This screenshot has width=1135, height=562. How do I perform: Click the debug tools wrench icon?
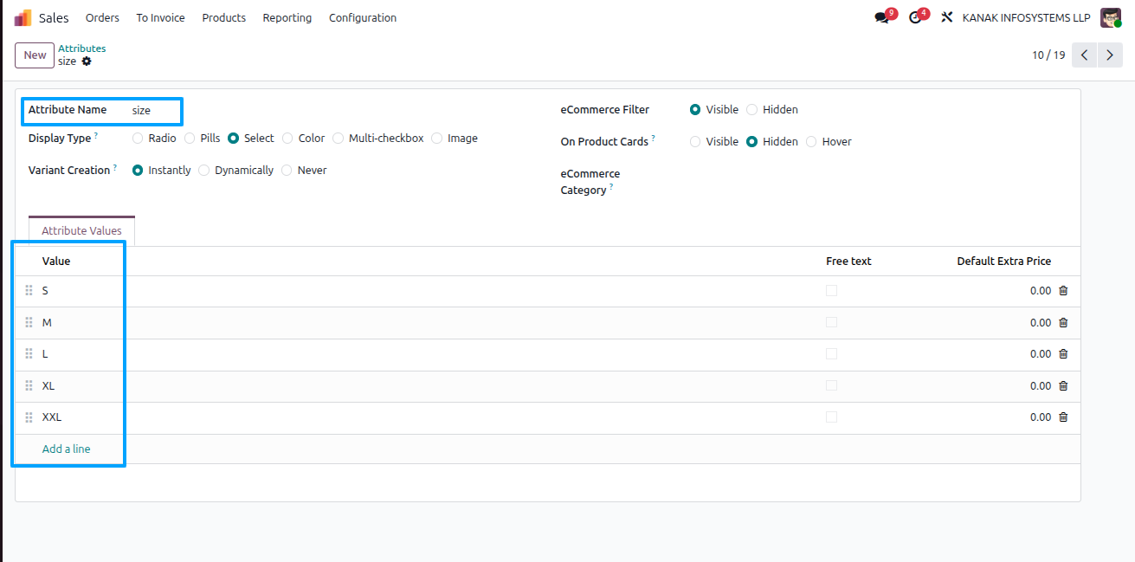tap(947, 17)
